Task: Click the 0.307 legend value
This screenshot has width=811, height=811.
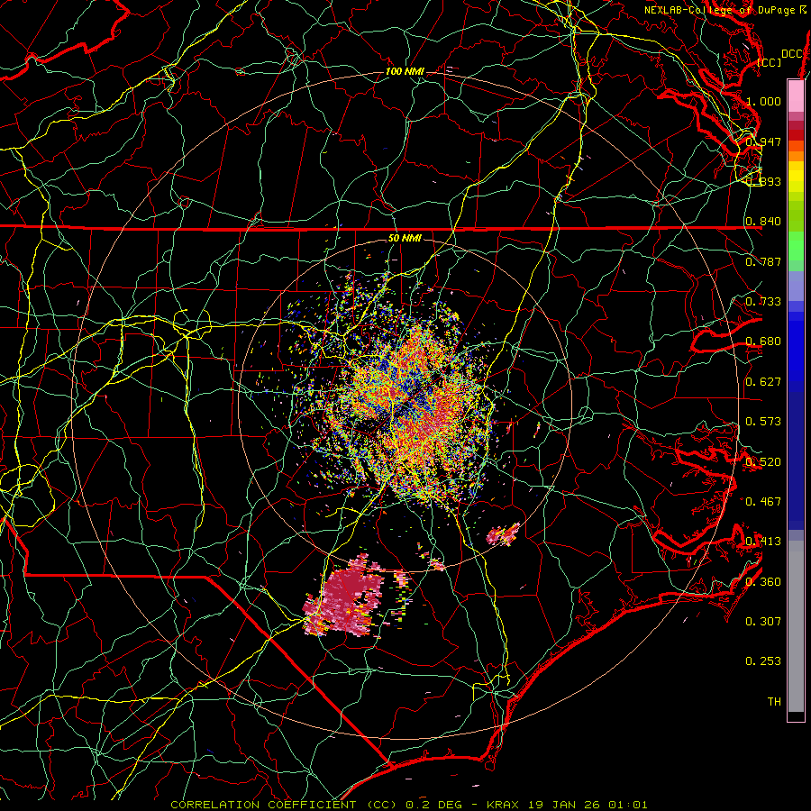Action: point(763,622)
